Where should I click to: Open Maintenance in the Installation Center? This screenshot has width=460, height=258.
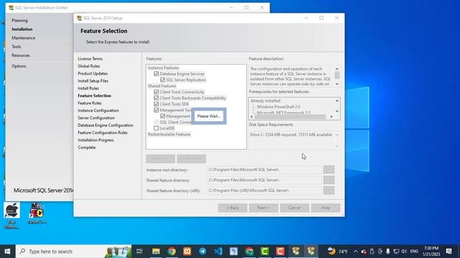point(23,38)
